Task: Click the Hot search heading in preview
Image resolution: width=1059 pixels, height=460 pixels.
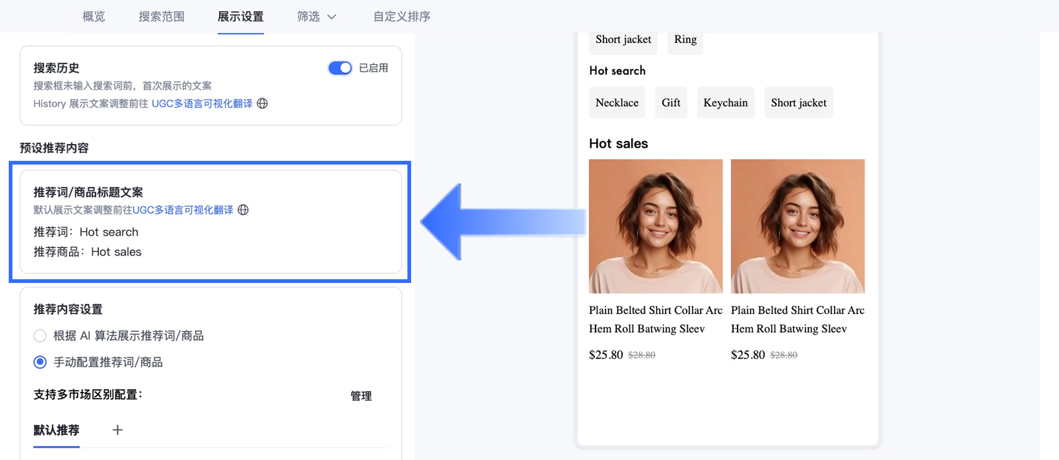Action: 617,70
